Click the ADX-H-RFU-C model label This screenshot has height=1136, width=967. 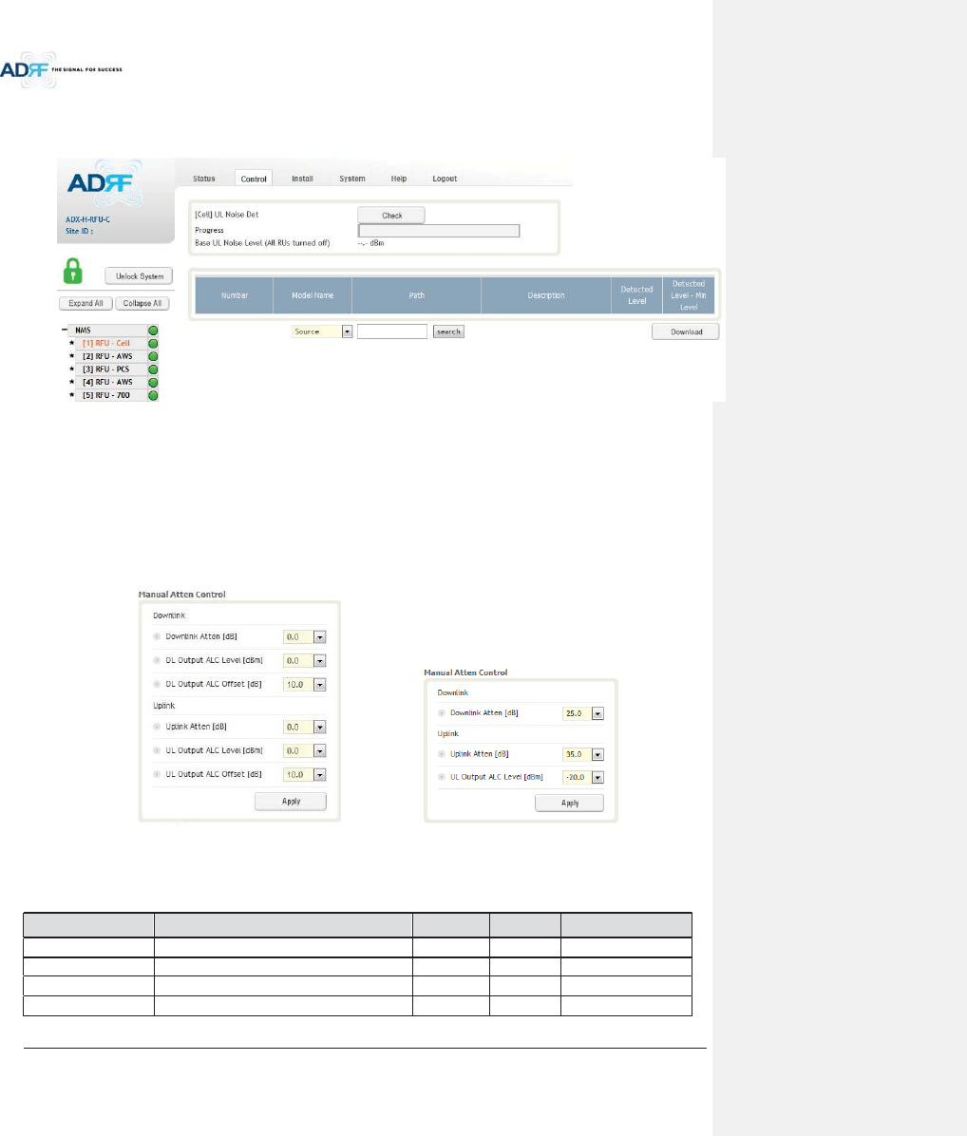pyautogui.click(x=87, y=219)
